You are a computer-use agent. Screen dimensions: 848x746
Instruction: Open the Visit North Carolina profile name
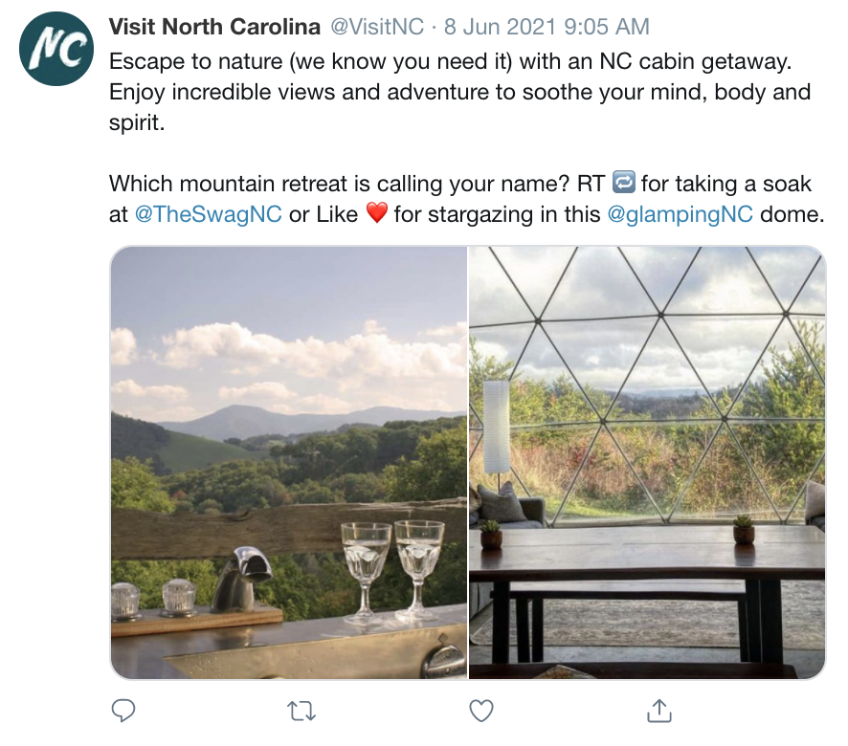click(x=214, y=26)
